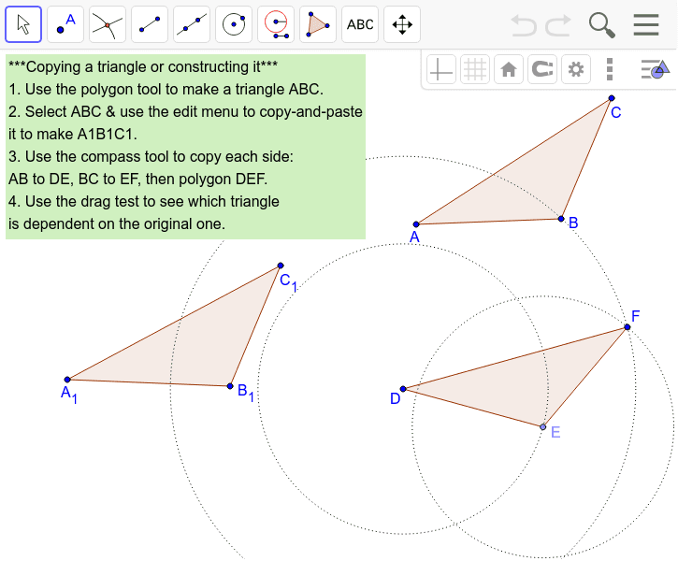Open the hamburger main menu
The height and width of the screenshot is (561, 678).
(646, 24)
